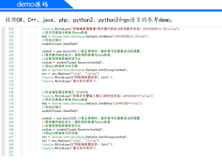
Task: Click the comment //发送继电器控制指令 AT+OCCH
Action: pyautogui.click(x=65, y=92)
